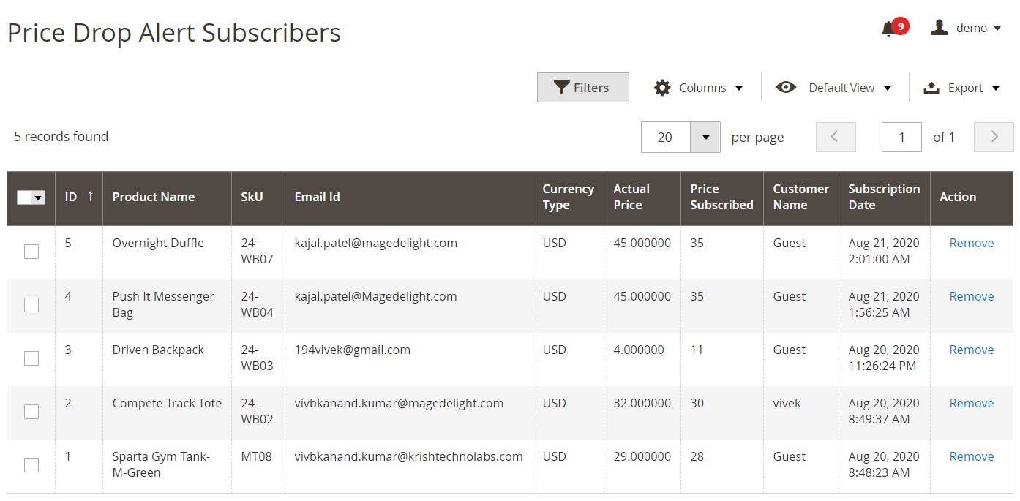Open the Filters button
The image size is (1020, 501).
(x=582, y=88)
